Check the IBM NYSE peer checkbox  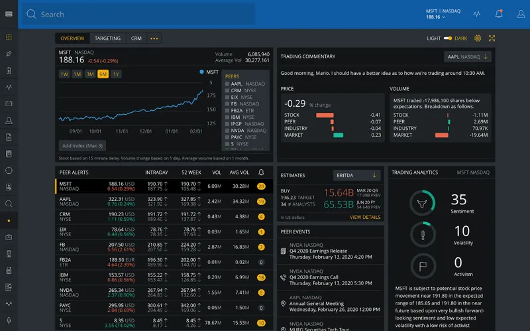(x=227, y=117)
